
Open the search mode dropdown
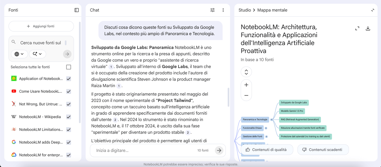tap(37, 54)
